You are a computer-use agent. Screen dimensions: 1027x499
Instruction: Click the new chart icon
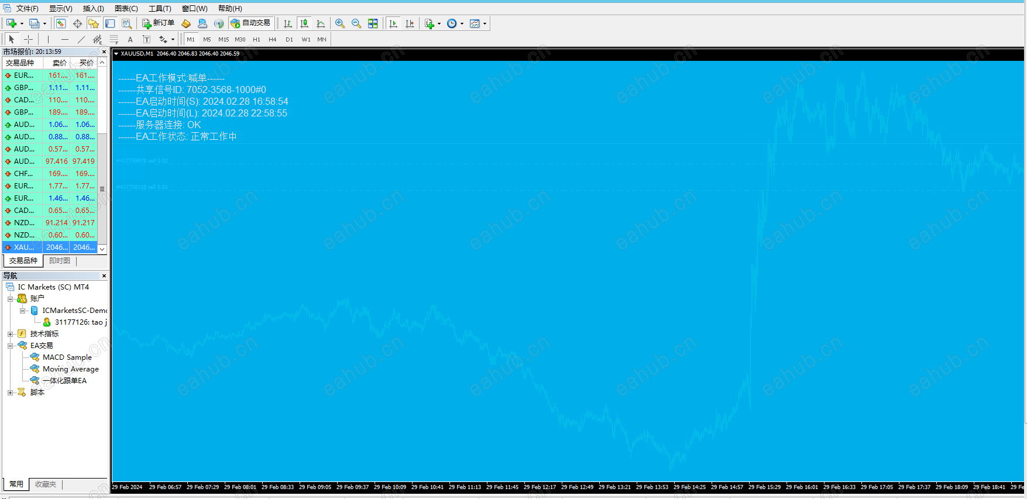pyautogui.click(x=11, y=23)
